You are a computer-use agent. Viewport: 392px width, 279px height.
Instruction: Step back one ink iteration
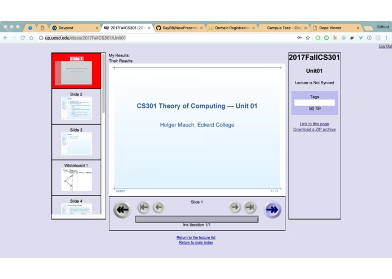click(x=158, y=207)
